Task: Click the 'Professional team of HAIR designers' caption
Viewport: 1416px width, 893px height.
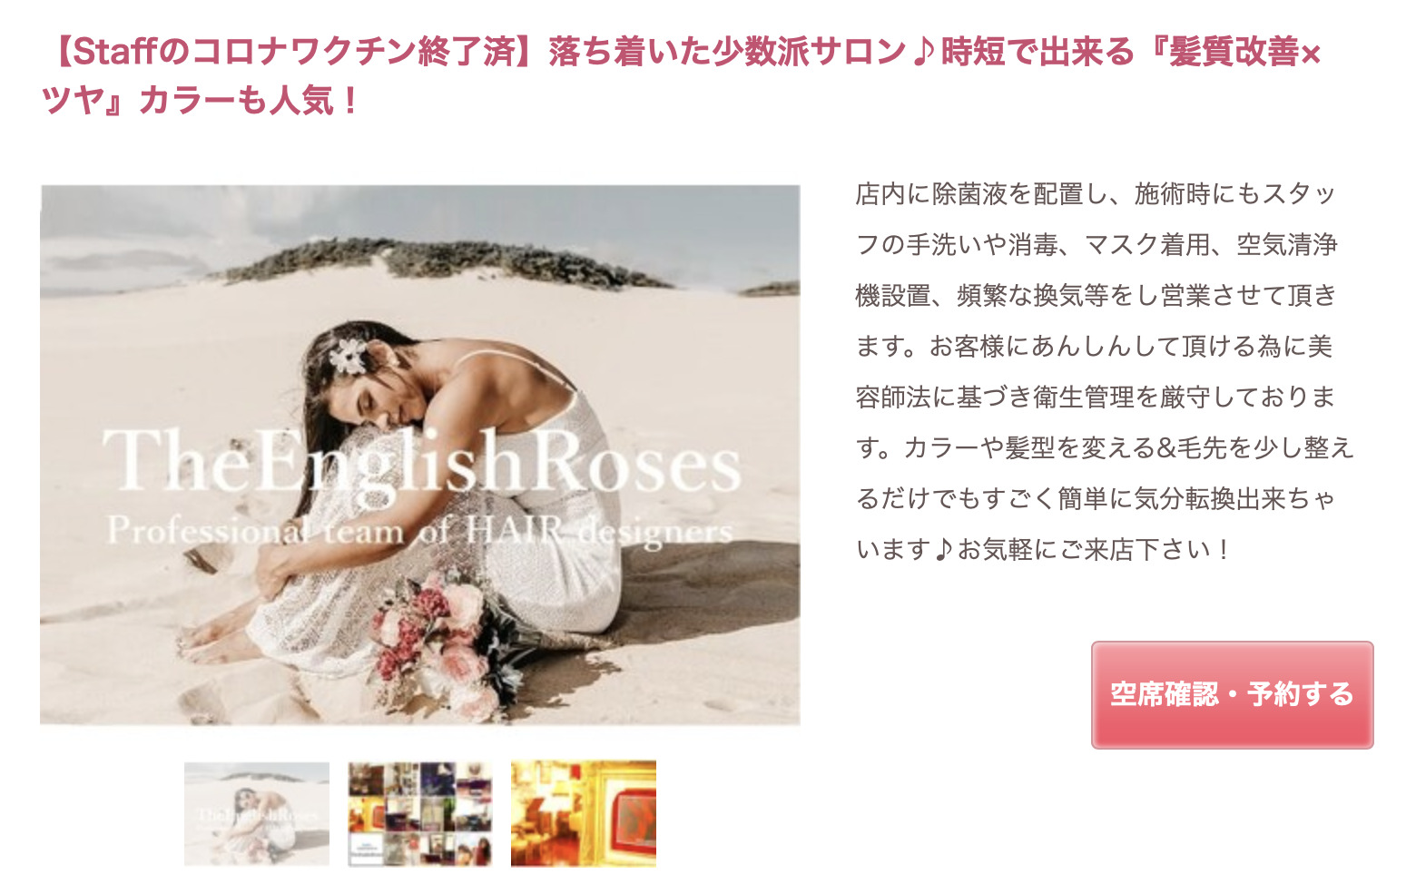Action: (x=420, y=530)
